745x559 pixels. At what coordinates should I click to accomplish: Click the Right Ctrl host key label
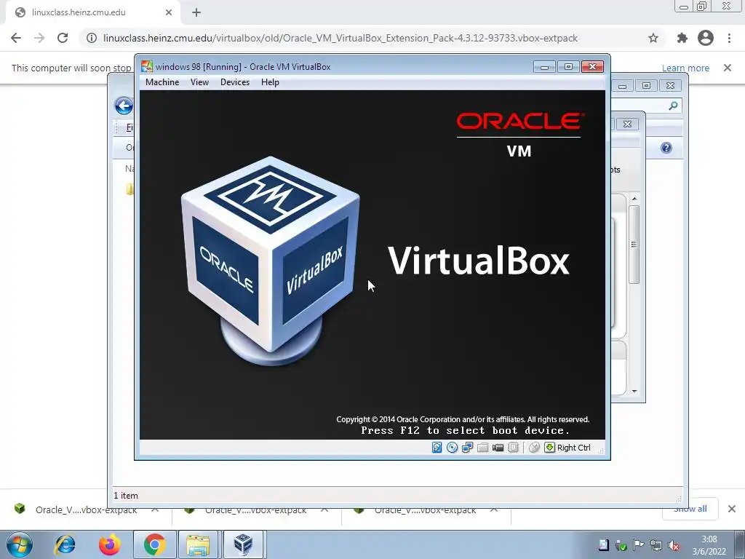573,448
